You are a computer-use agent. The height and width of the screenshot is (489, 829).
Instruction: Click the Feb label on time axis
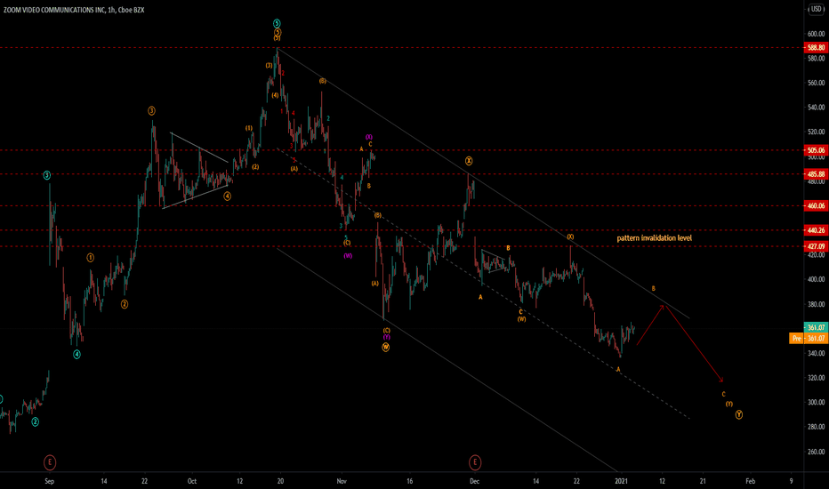(750, 481)
